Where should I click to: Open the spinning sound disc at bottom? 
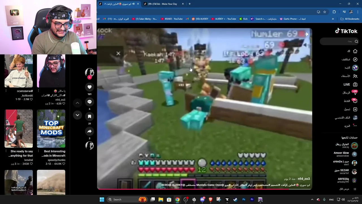coord(89,145)
